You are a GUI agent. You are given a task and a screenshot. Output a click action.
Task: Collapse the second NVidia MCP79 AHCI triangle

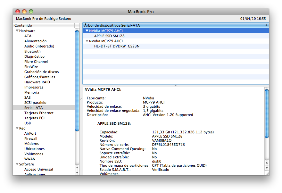[87, 41]
